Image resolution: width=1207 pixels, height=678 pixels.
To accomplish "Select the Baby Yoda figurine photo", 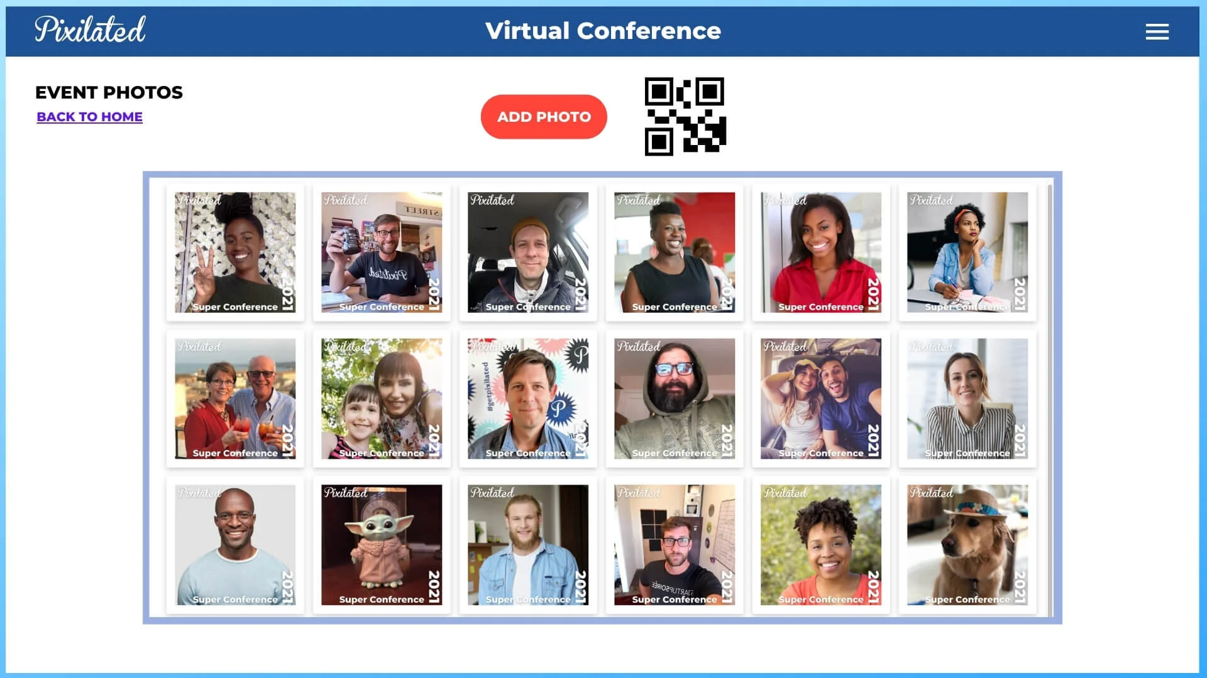I will [x=382, y=545].
